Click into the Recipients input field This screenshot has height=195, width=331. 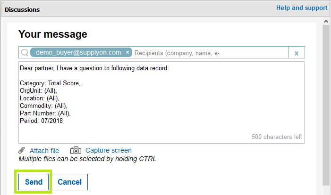(x=210, y=53)
